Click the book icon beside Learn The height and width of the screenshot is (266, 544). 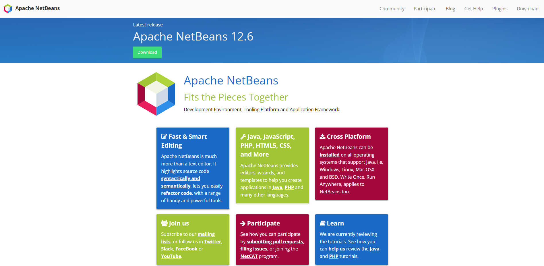[x=323, y=223]
